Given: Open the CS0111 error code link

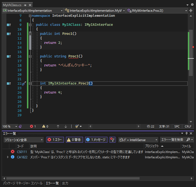Looking at the screenshot, I should (22, 152).
